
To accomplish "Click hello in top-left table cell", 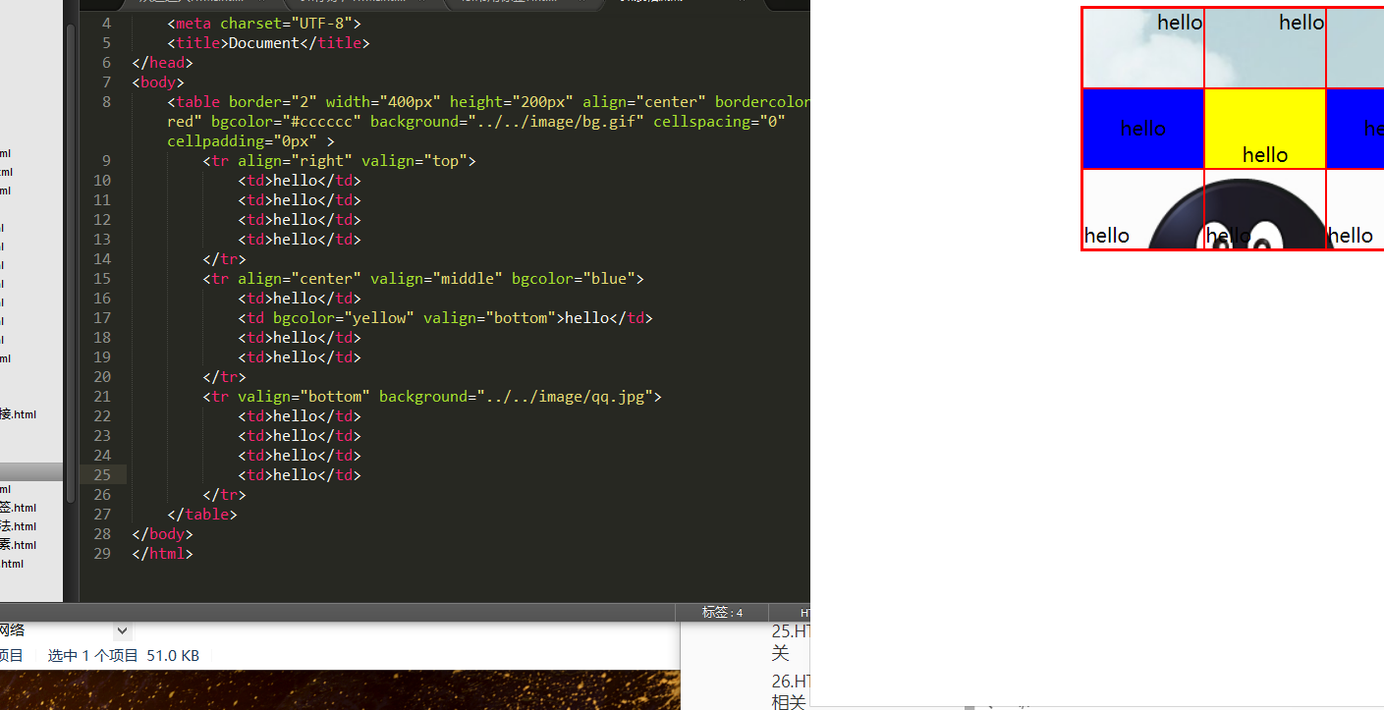I will (1179, 23).
